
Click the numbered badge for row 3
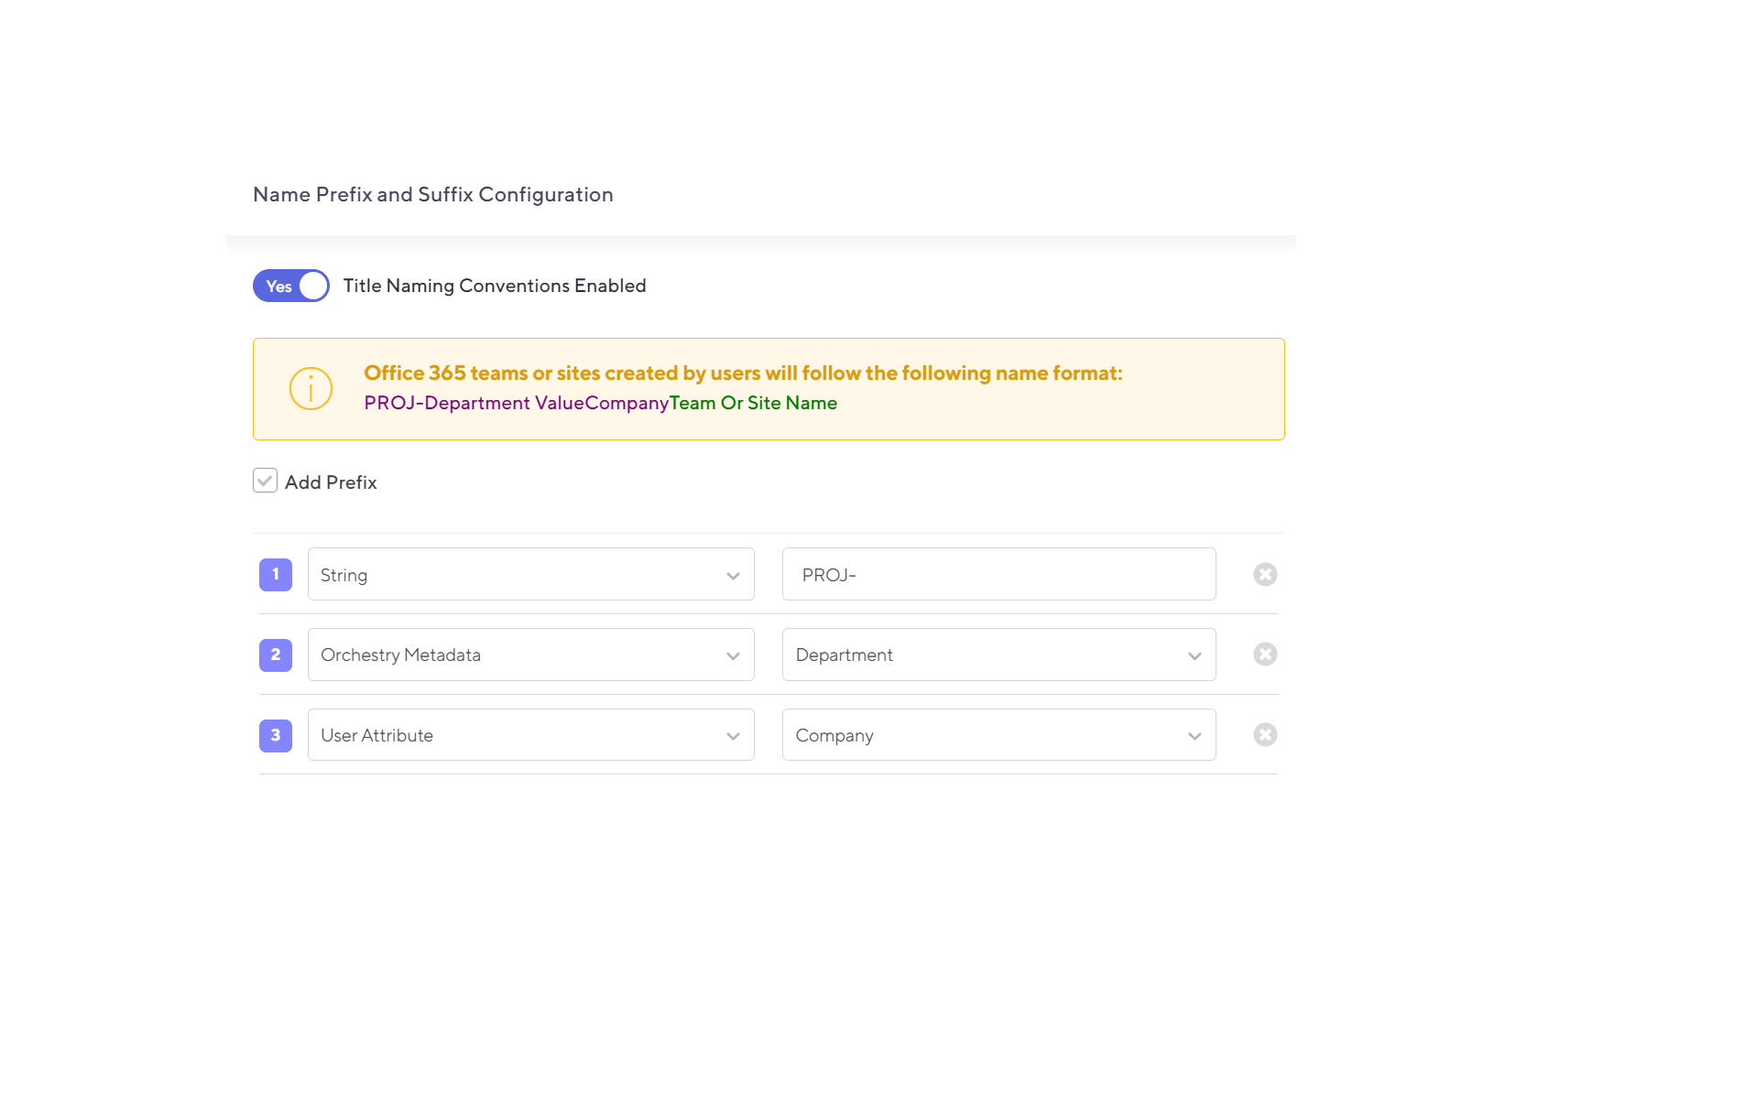point(275,735)
